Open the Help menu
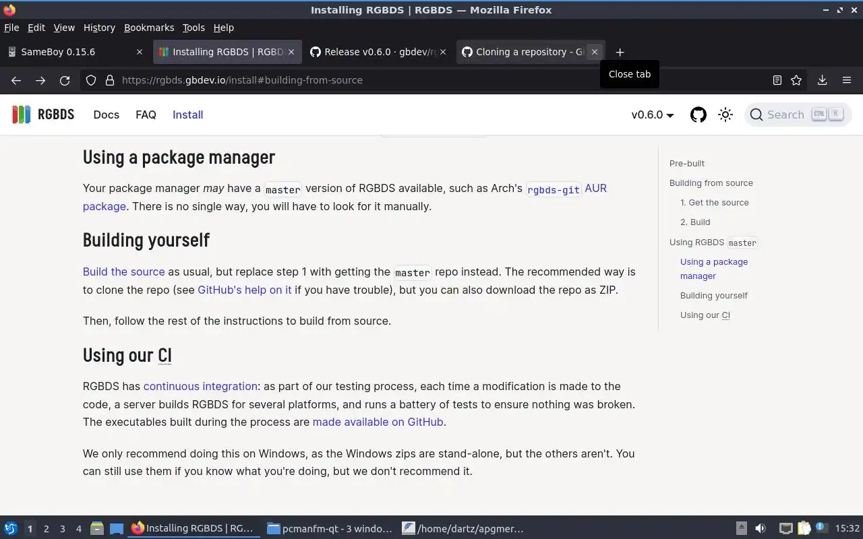The width and height of the screenshot is (863, 539). tap(224, 28)
